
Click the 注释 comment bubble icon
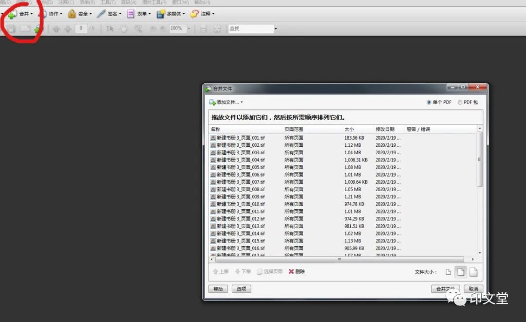194,14
